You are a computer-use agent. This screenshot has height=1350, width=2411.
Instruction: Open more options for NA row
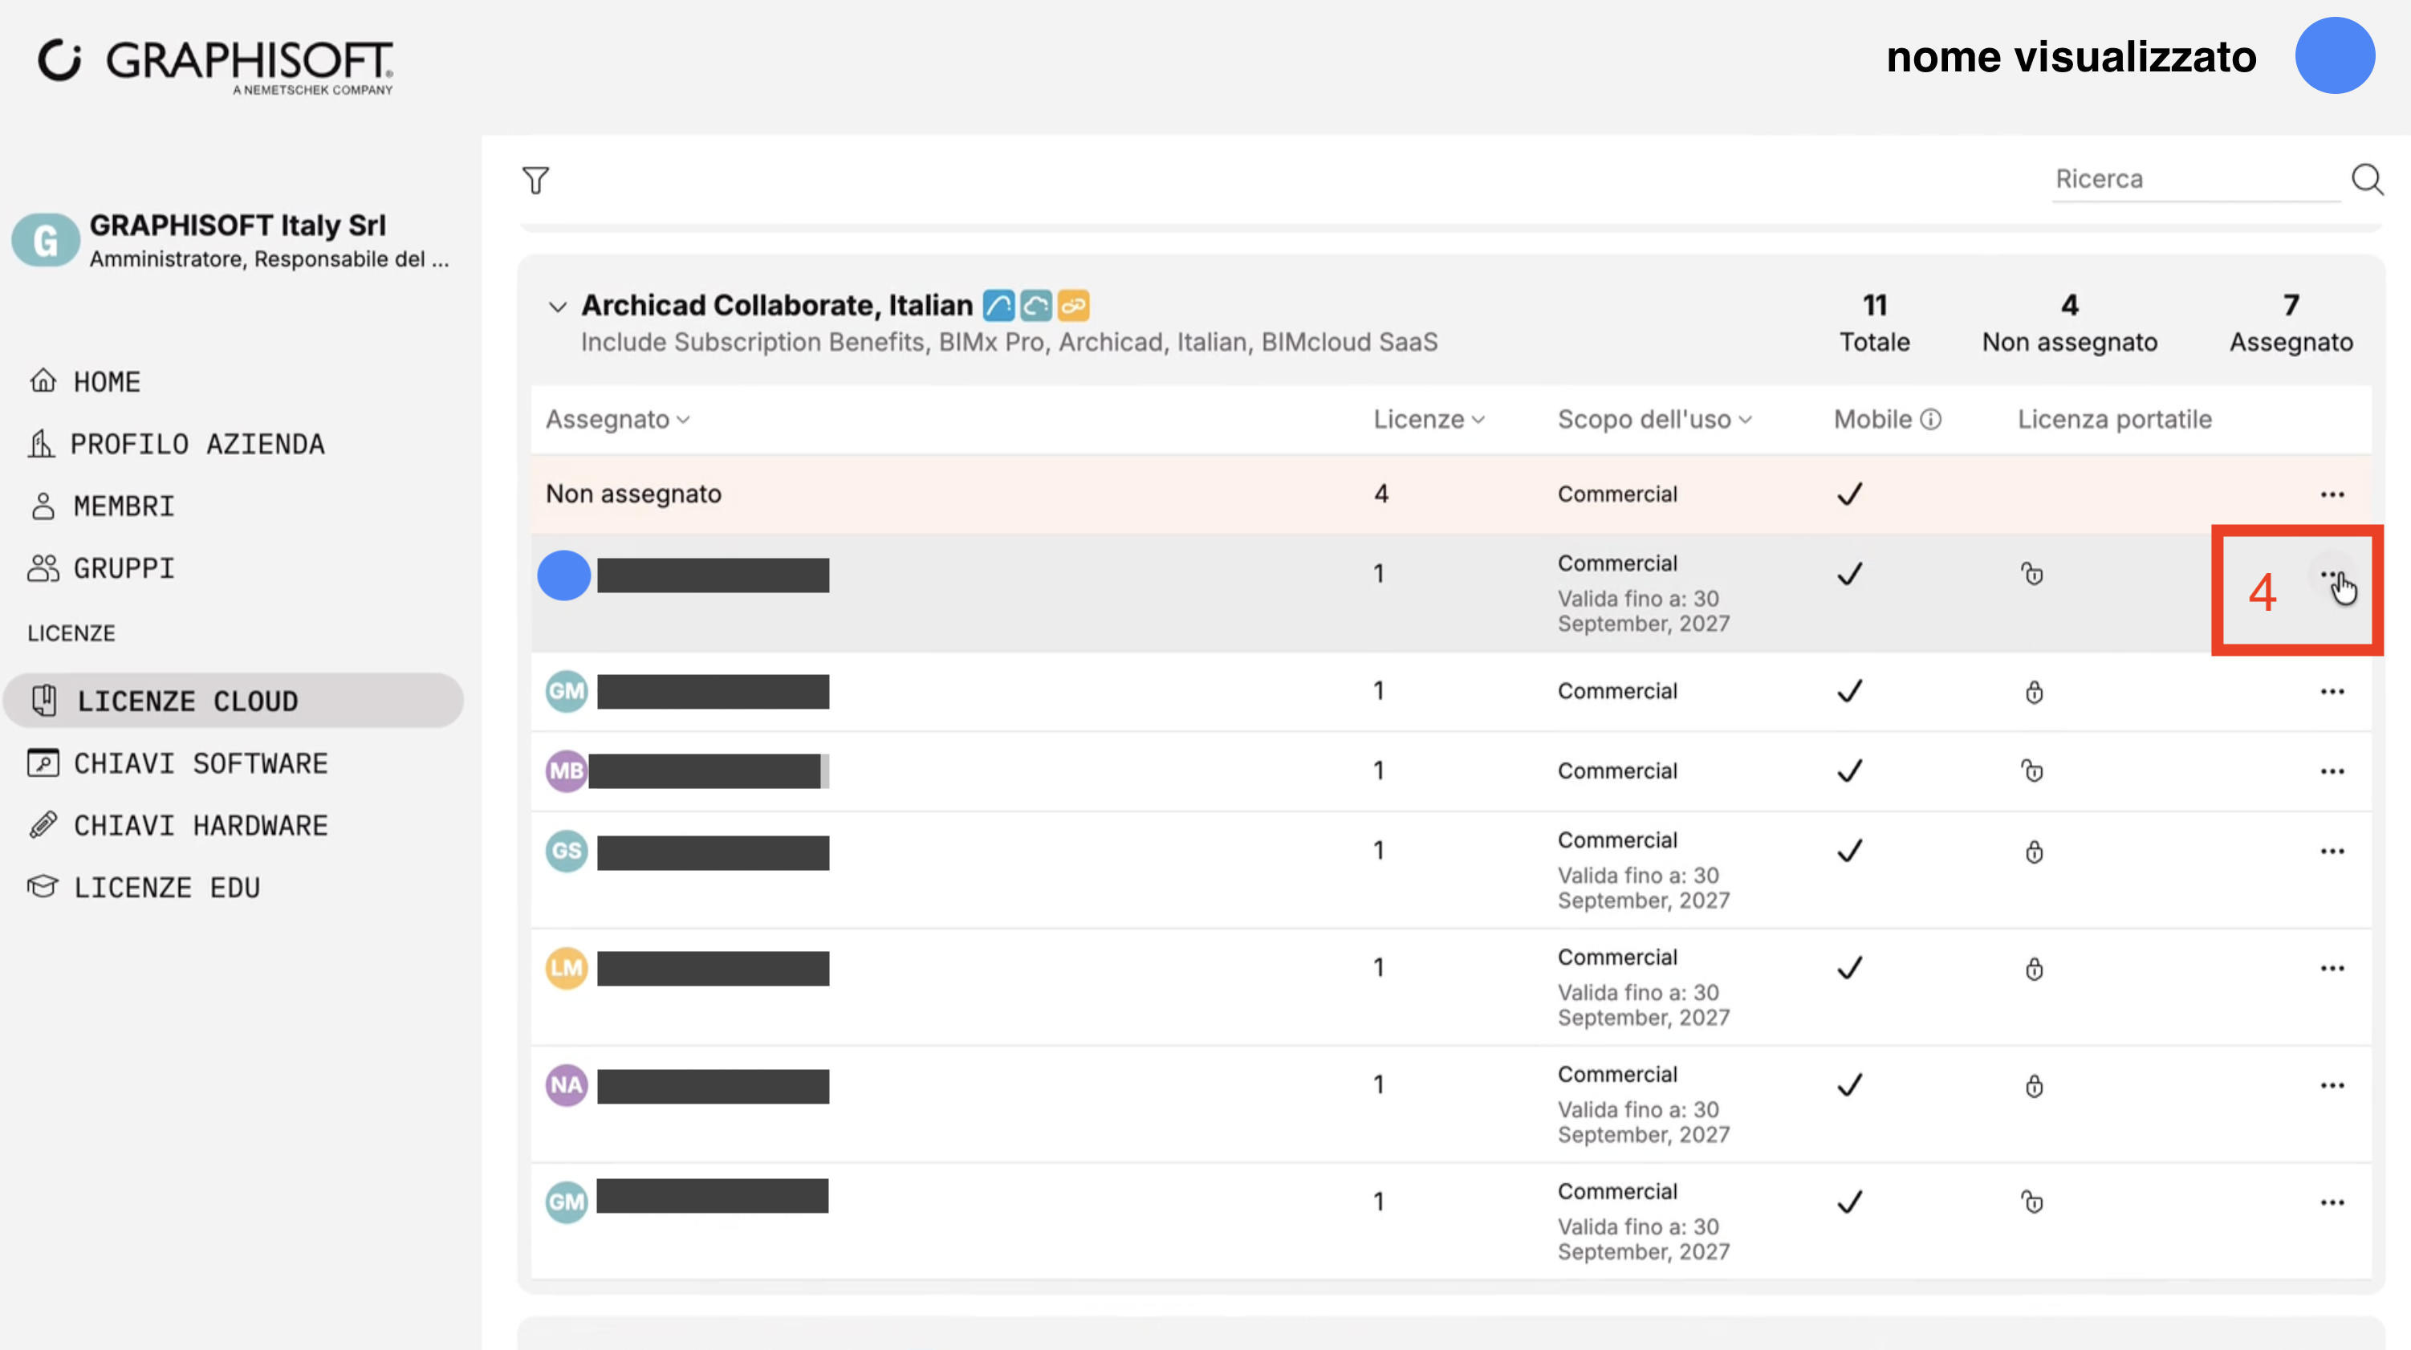point(2332,1085)
